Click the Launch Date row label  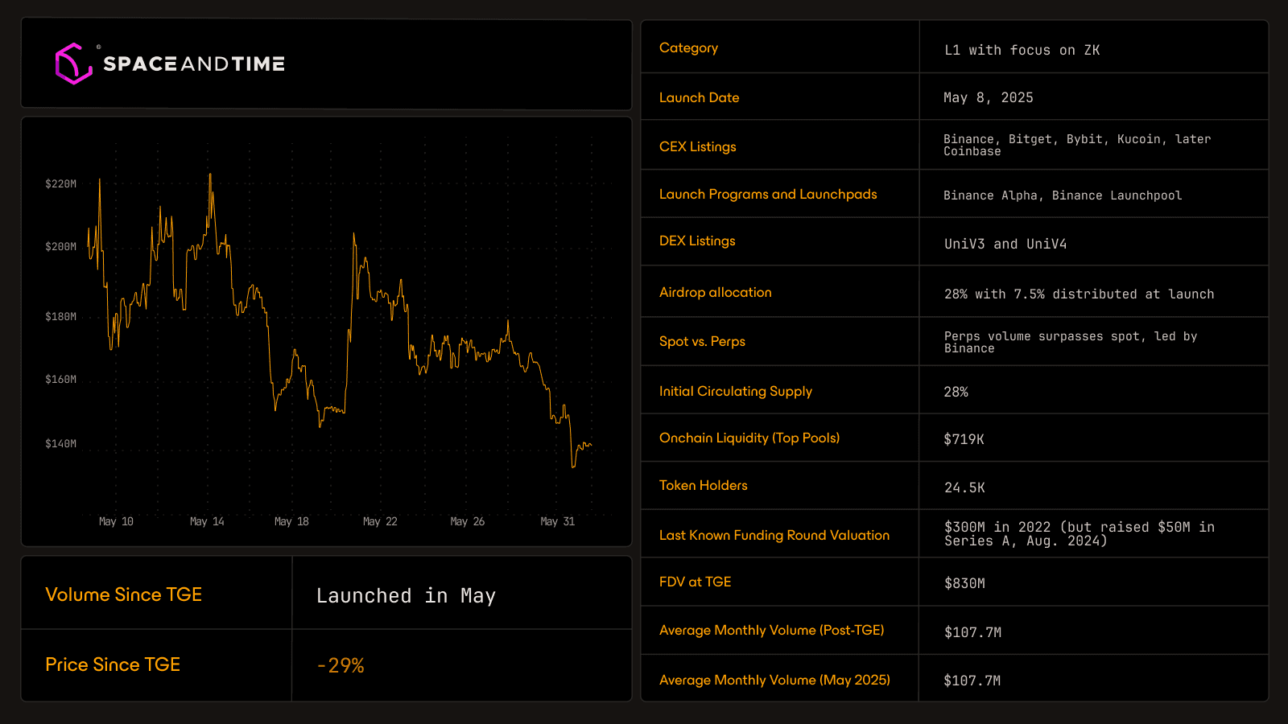[699, 98]
